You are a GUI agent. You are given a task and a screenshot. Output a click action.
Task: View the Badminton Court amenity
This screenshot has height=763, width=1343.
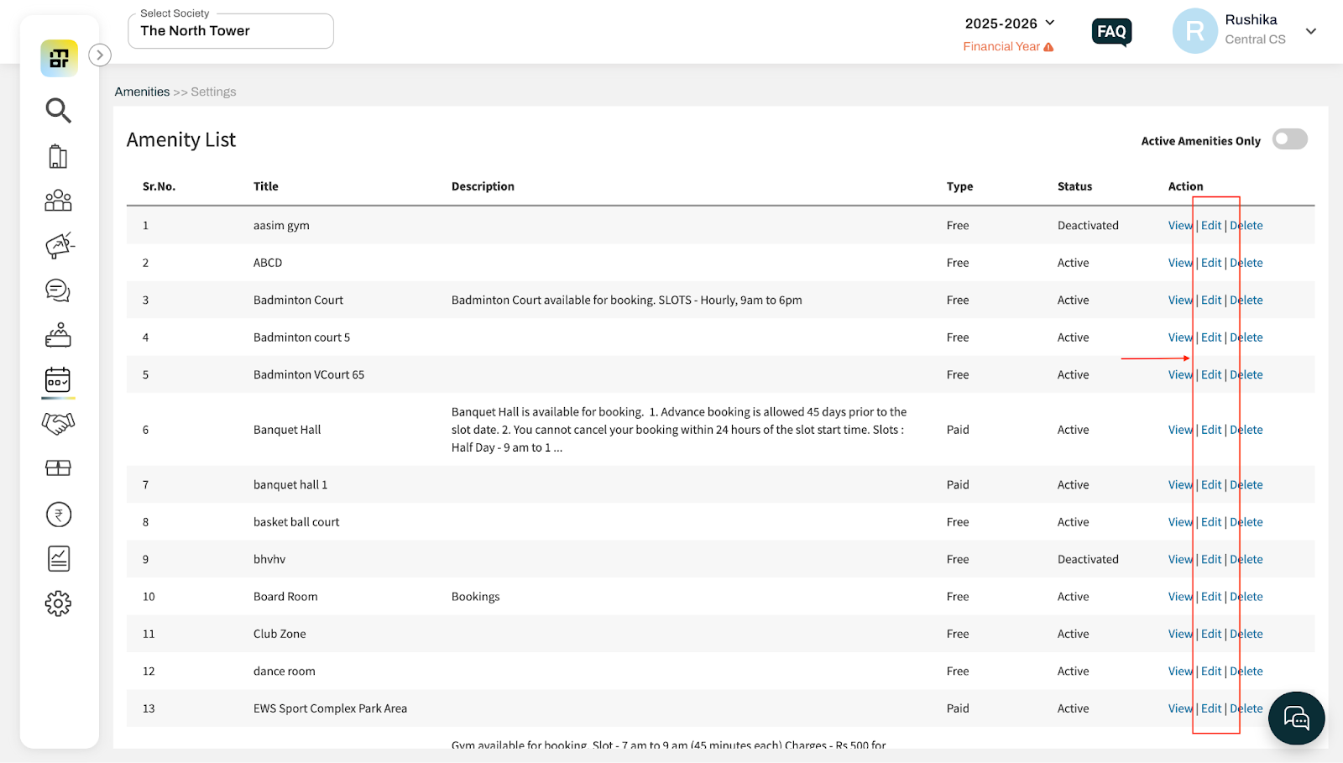coord(1180,300)
